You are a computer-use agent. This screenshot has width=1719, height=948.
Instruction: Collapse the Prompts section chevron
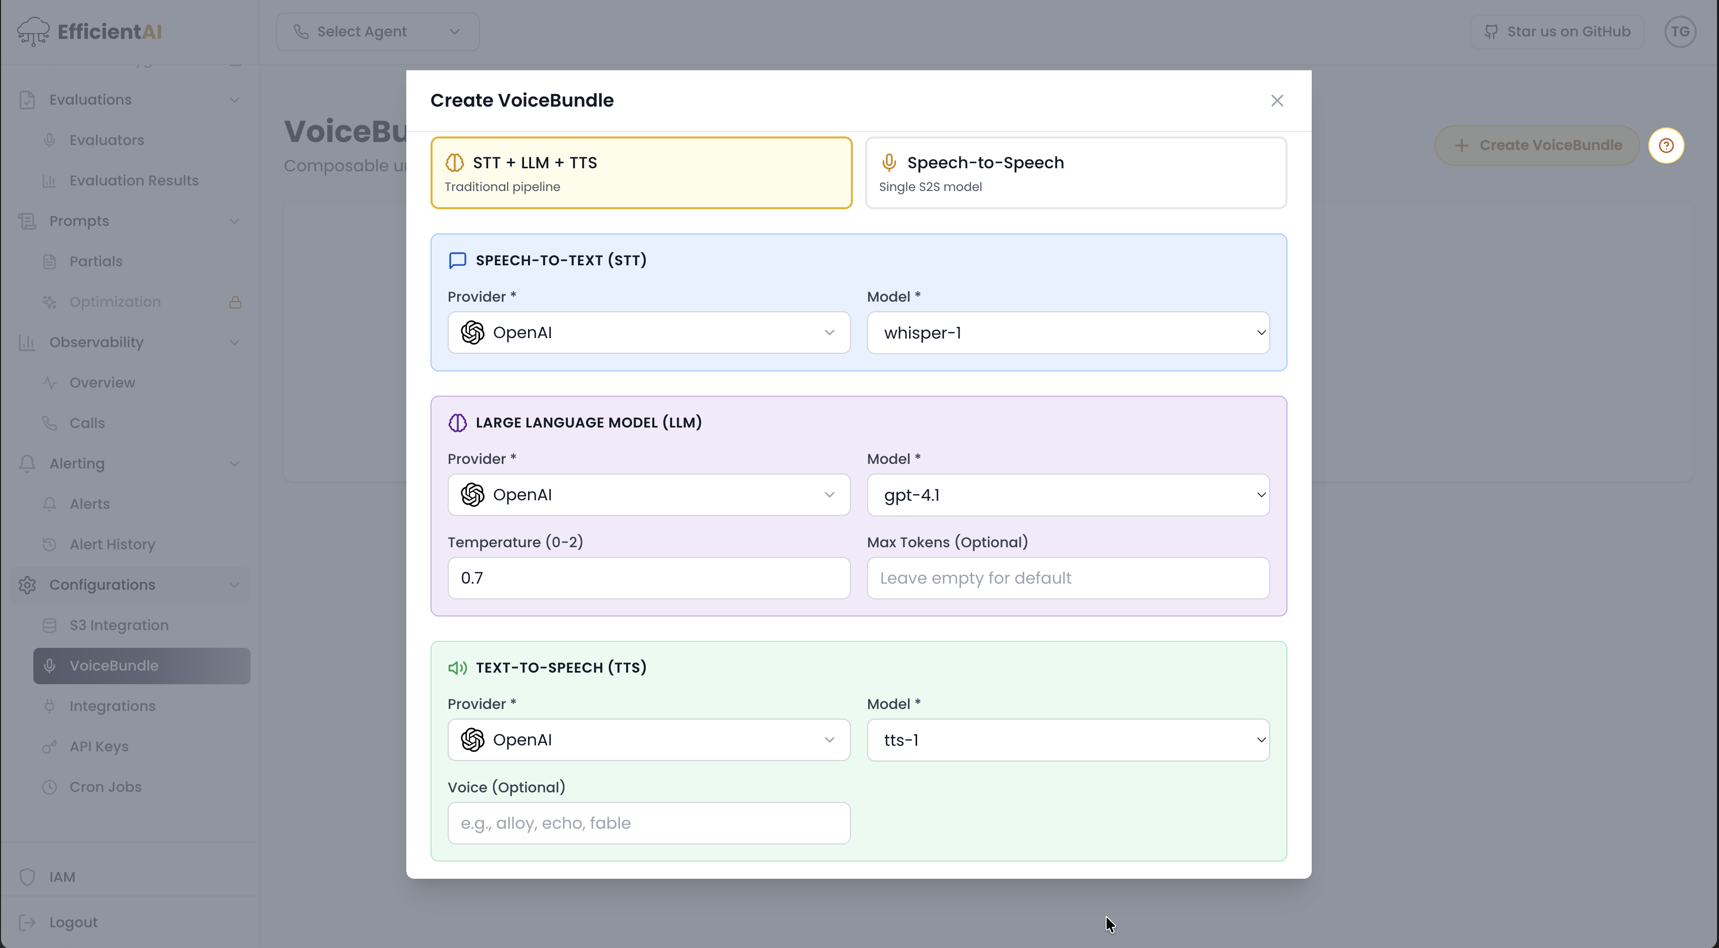tap(234, 221)
